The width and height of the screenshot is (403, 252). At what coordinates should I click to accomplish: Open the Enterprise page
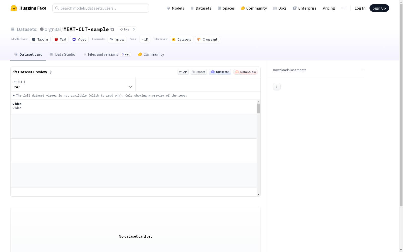point(305,8)
